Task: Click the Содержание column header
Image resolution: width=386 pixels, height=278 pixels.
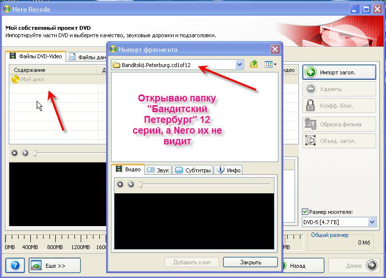Action: pos(54,70)
